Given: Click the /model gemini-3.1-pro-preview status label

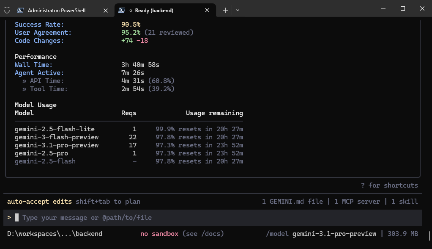Looking at the screenshot, I should [x=321, y=233].
